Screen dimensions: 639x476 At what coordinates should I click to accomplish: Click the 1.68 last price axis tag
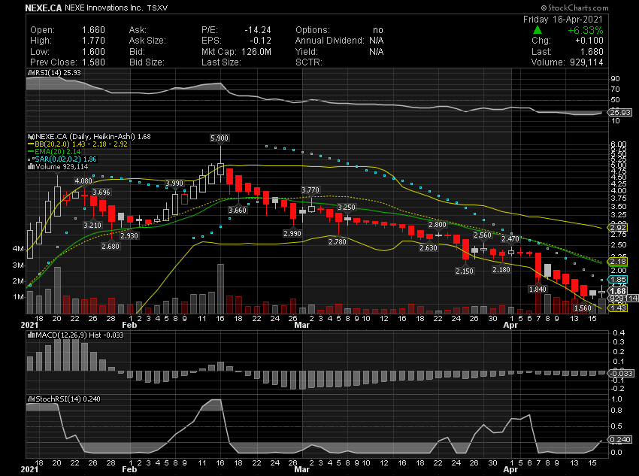tap(618, 291)
